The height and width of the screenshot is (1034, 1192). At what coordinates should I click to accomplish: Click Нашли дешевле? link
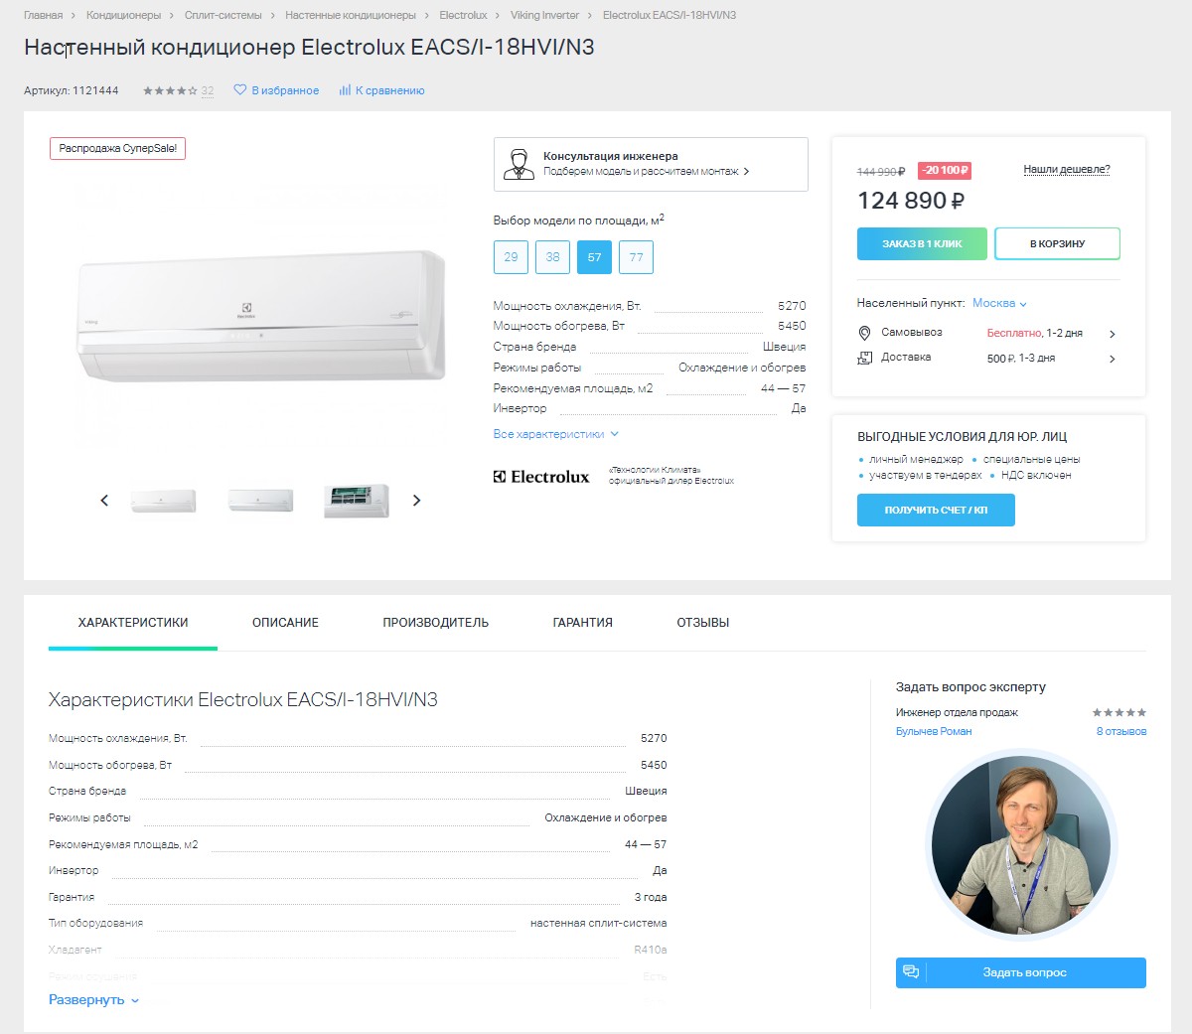coord(1067,170)
